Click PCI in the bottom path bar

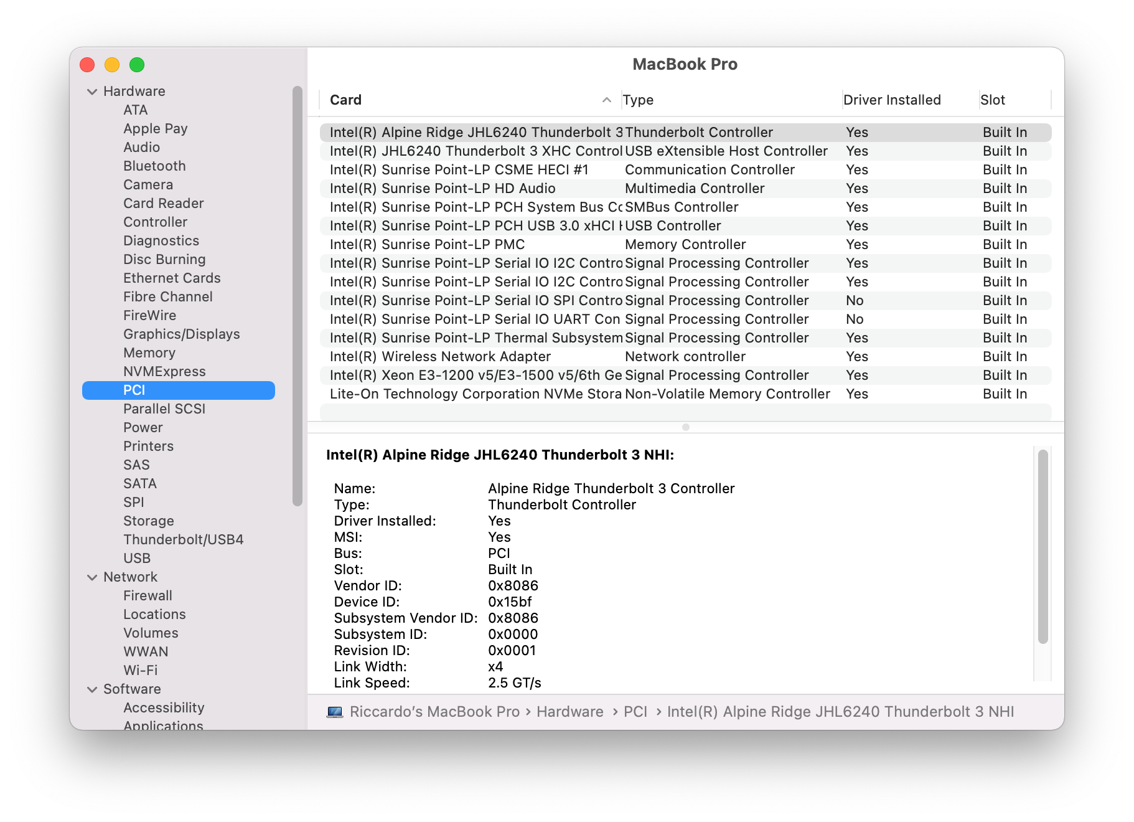coord(635,712)
